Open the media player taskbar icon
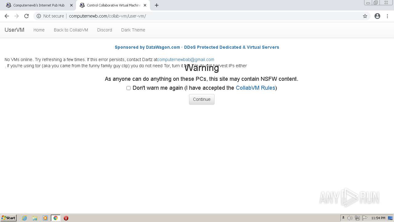 [45, 218]
